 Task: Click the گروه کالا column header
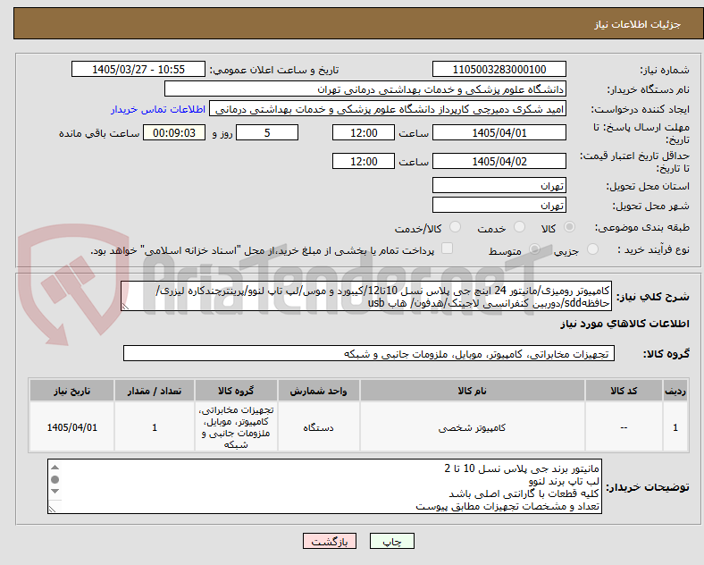pyautogui.click(x=236, y=391)
